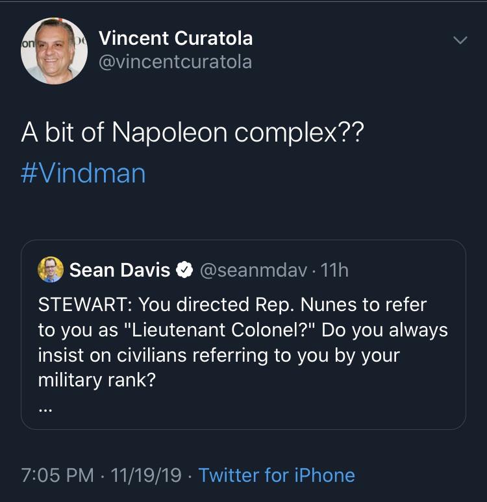Open the @seanmdav handle
The width and height of the screenshot is (487, 502).
pos(253,270)
